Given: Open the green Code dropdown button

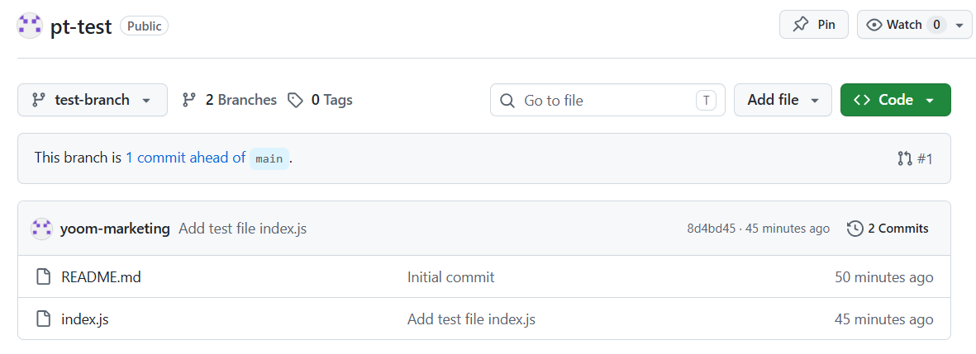Looking at the screenshot, I should [895, 100].
